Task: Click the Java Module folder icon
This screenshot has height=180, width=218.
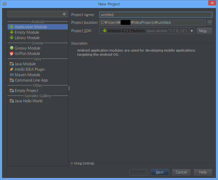Action: point(11,64)
